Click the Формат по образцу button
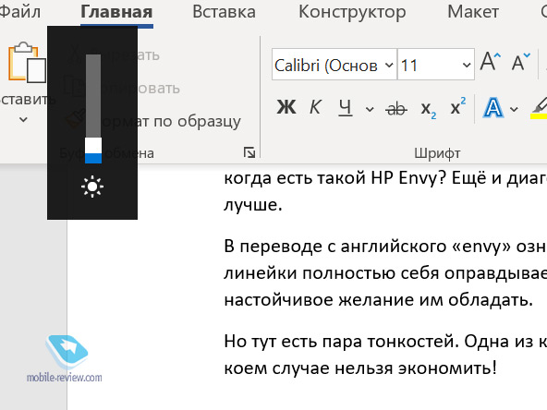The width and height of the screenshot is (547, 410). click(153, 121)
